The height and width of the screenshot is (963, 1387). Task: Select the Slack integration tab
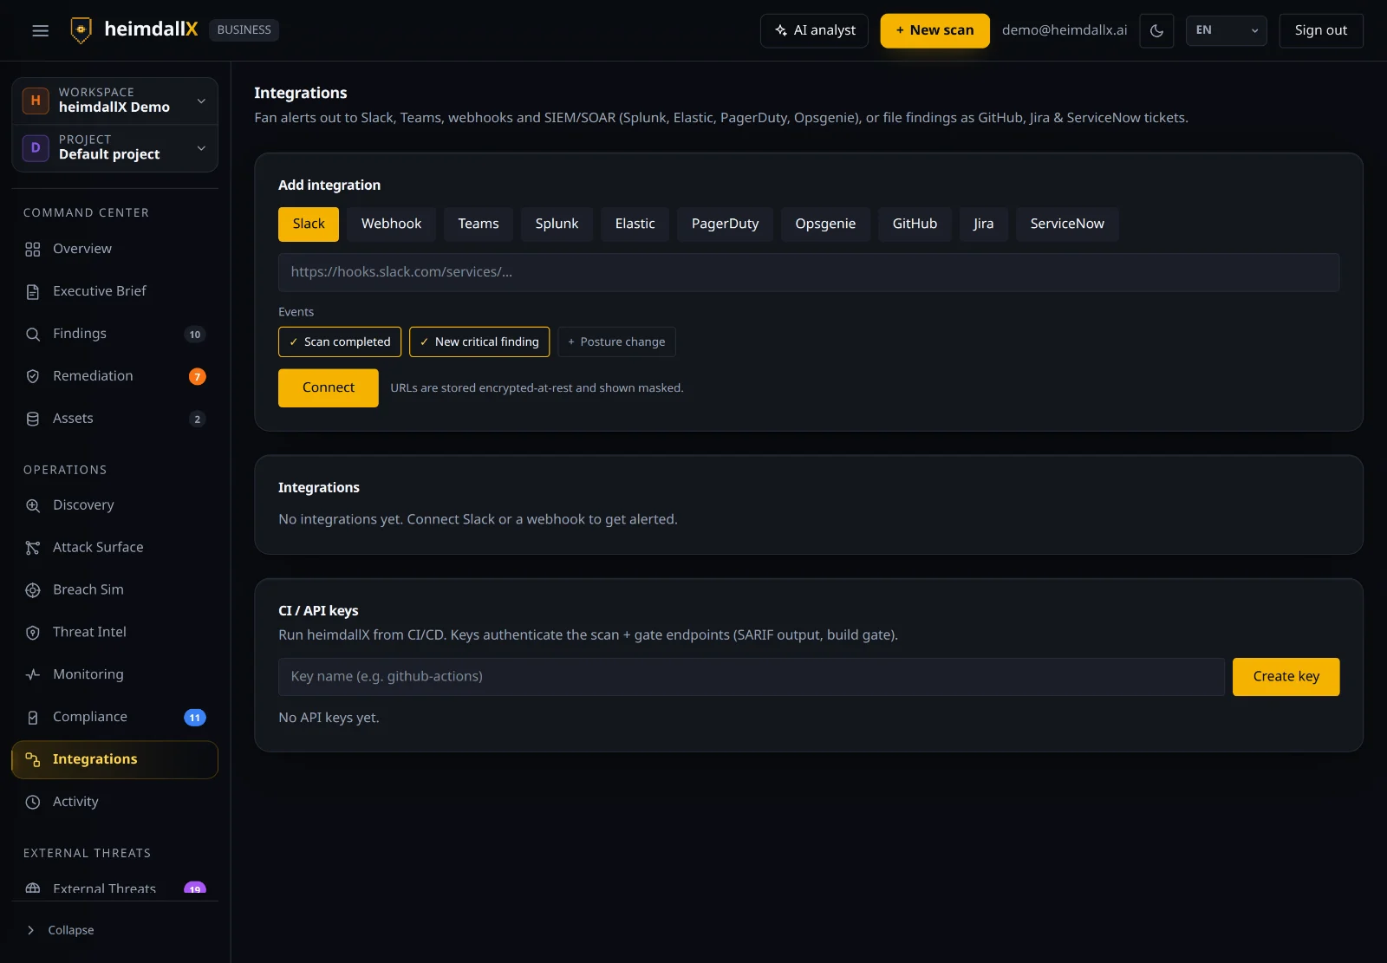coord(309,224)
